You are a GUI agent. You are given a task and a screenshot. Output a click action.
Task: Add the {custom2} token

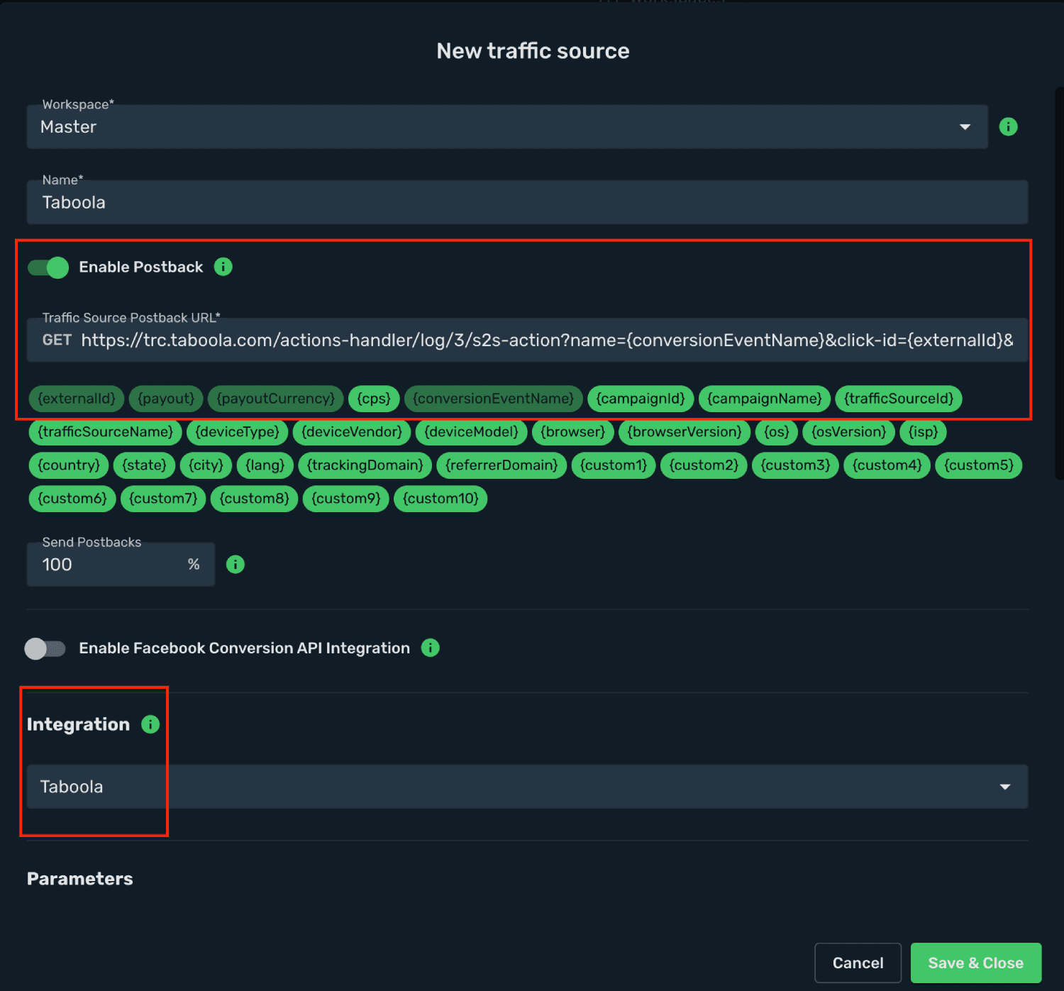[x=704, y=465]
